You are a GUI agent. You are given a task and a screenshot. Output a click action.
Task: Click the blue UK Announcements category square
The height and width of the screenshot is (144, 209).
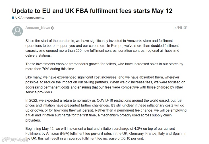(13, 18)
